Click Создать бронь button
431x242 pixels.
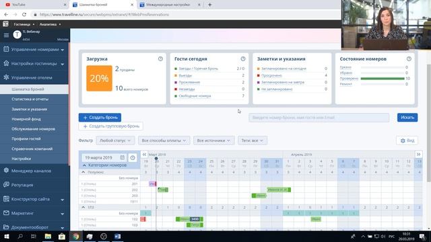100,118
